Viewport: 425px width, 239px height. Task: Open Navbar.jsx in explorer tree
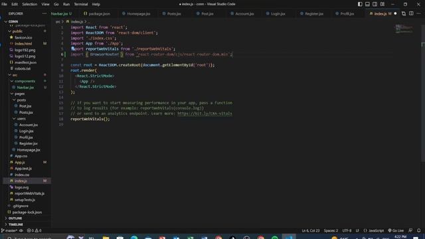[25, 87]
